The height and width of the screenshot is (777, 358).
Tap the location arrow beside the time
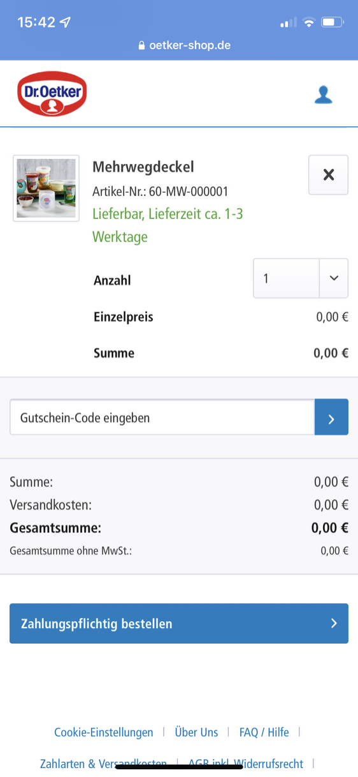point(65,22)
